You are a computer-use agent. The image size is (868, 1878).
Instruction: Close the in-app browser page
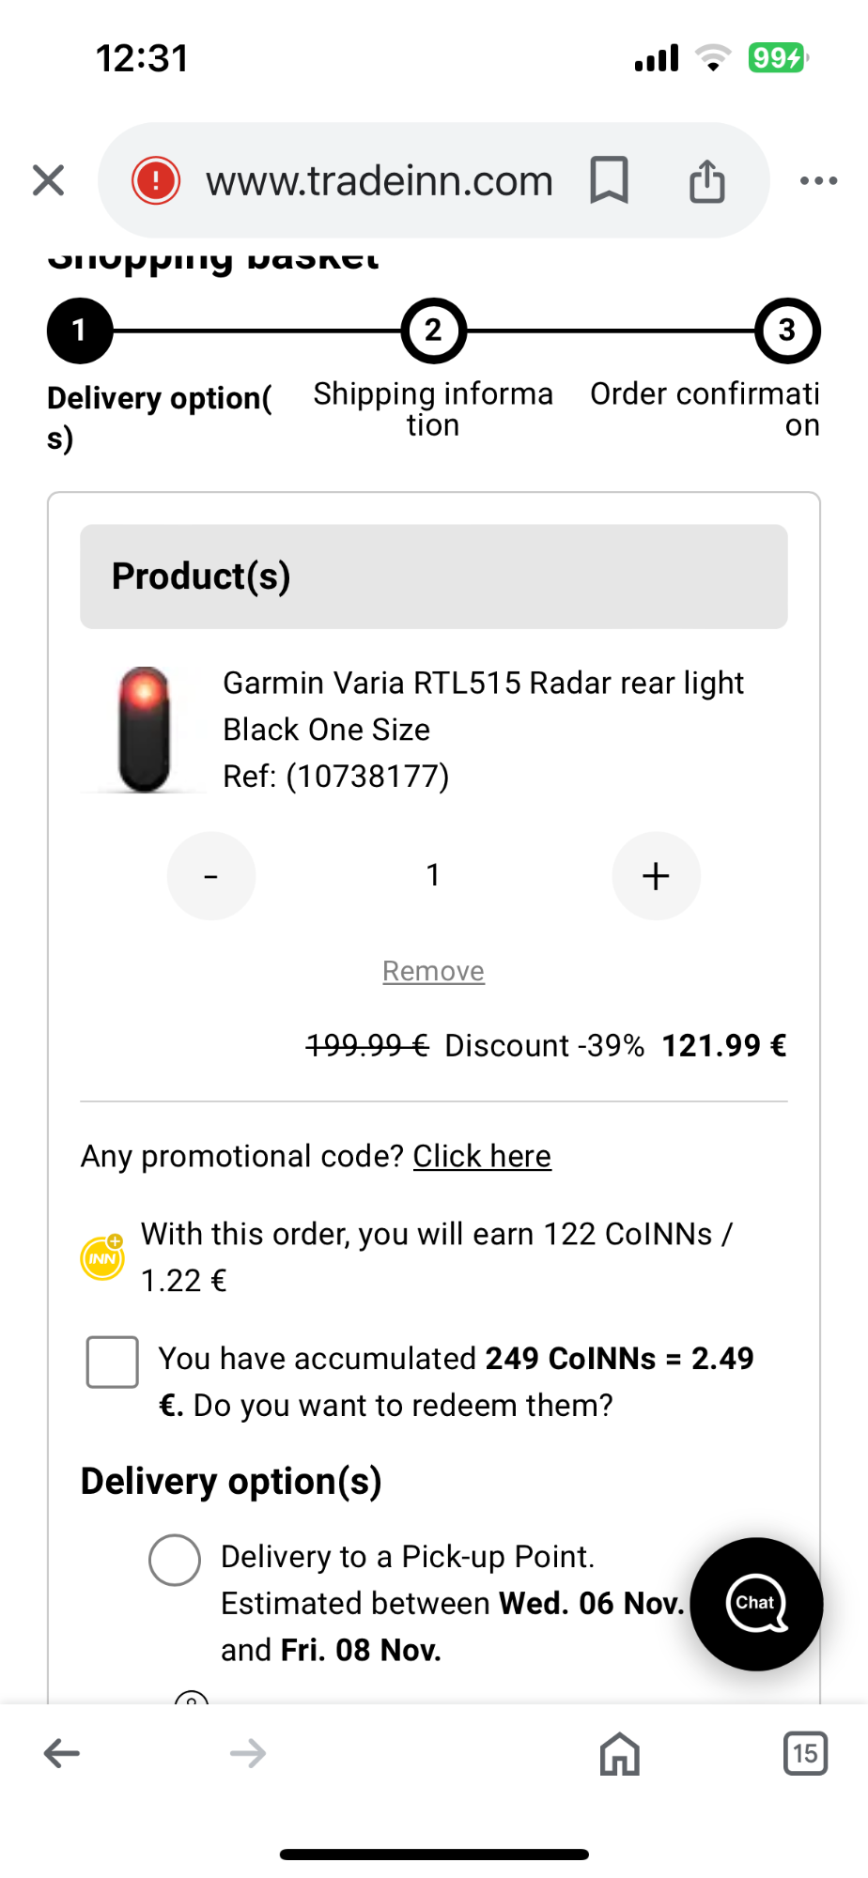tap(48, 180)
